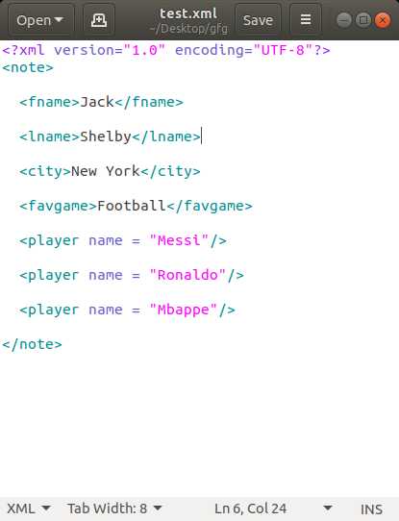Image resolution: width=399 pixels, height=521 pixels.
Task: Click on the closing </note> tag
Action: (x=32, y=344)
